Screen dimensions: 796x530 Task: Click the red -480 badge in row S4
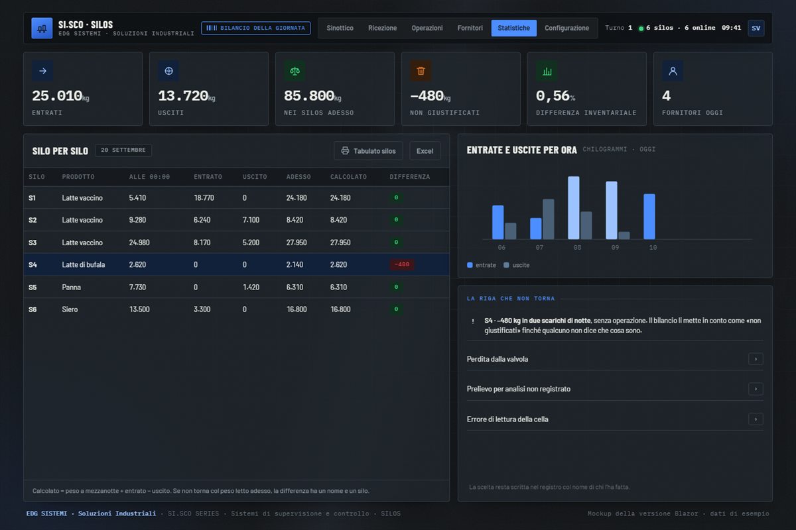point(402,265)
